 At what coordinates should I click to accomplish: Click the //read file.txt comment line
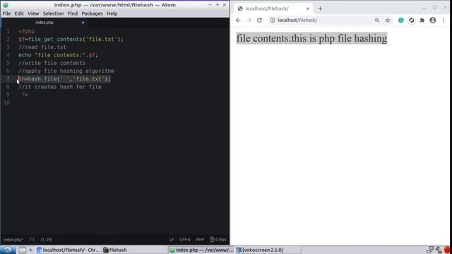coord(42,47)
